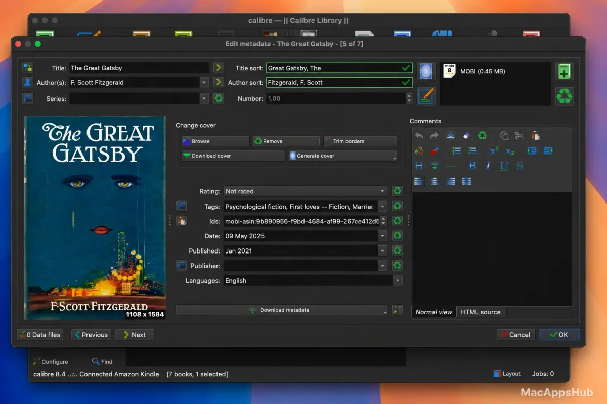Viewport: 607px width, 404px height.
Task: Open manage authors icon beside Author(s)
Action: [28, 82]
